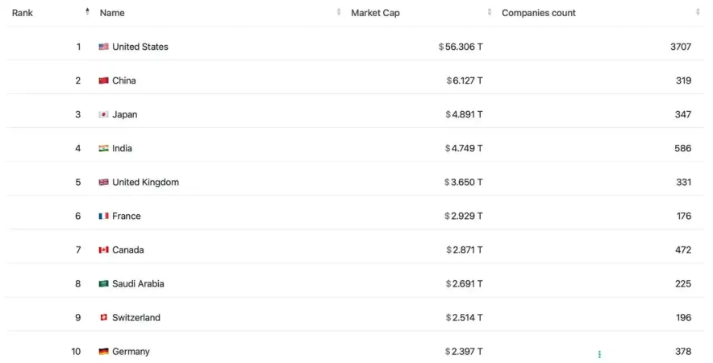Open the United States link
This screenshot has height=363, width=713.
pyautogui.click(x=140, y=47)
